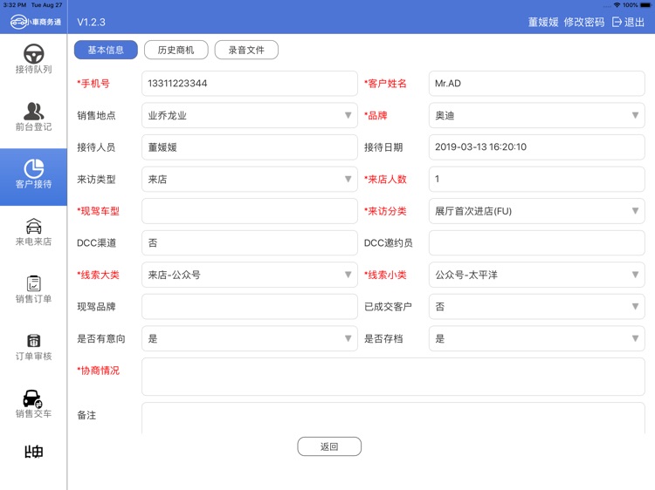Click the empty 现驾车型 field
Screen dimensions: 655x490
tap(250, 211)
